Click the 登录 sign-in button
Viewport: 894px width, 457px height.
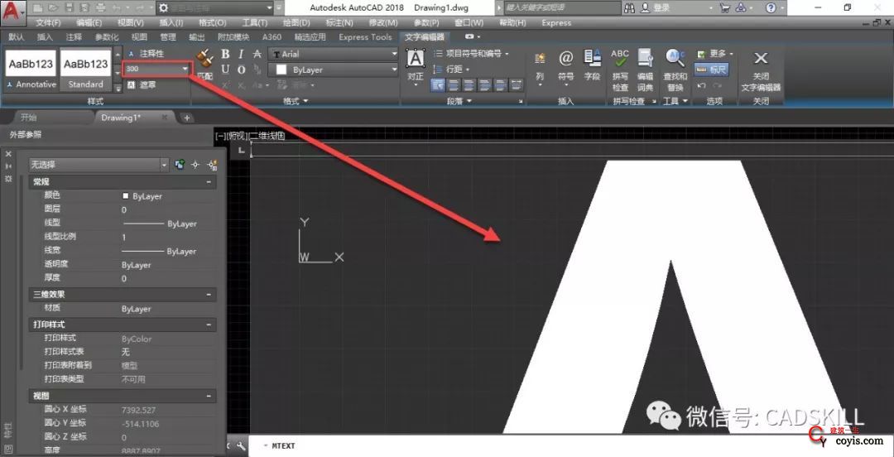pyautogui.click(x=656, y=8)
